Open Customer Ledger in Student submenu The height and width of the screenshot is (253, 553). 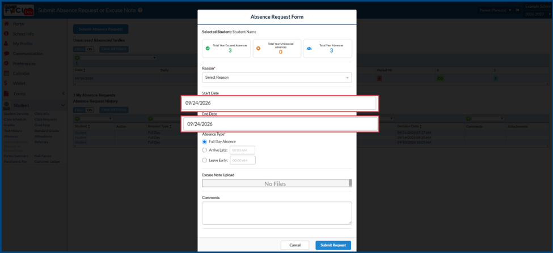point(47,161)
